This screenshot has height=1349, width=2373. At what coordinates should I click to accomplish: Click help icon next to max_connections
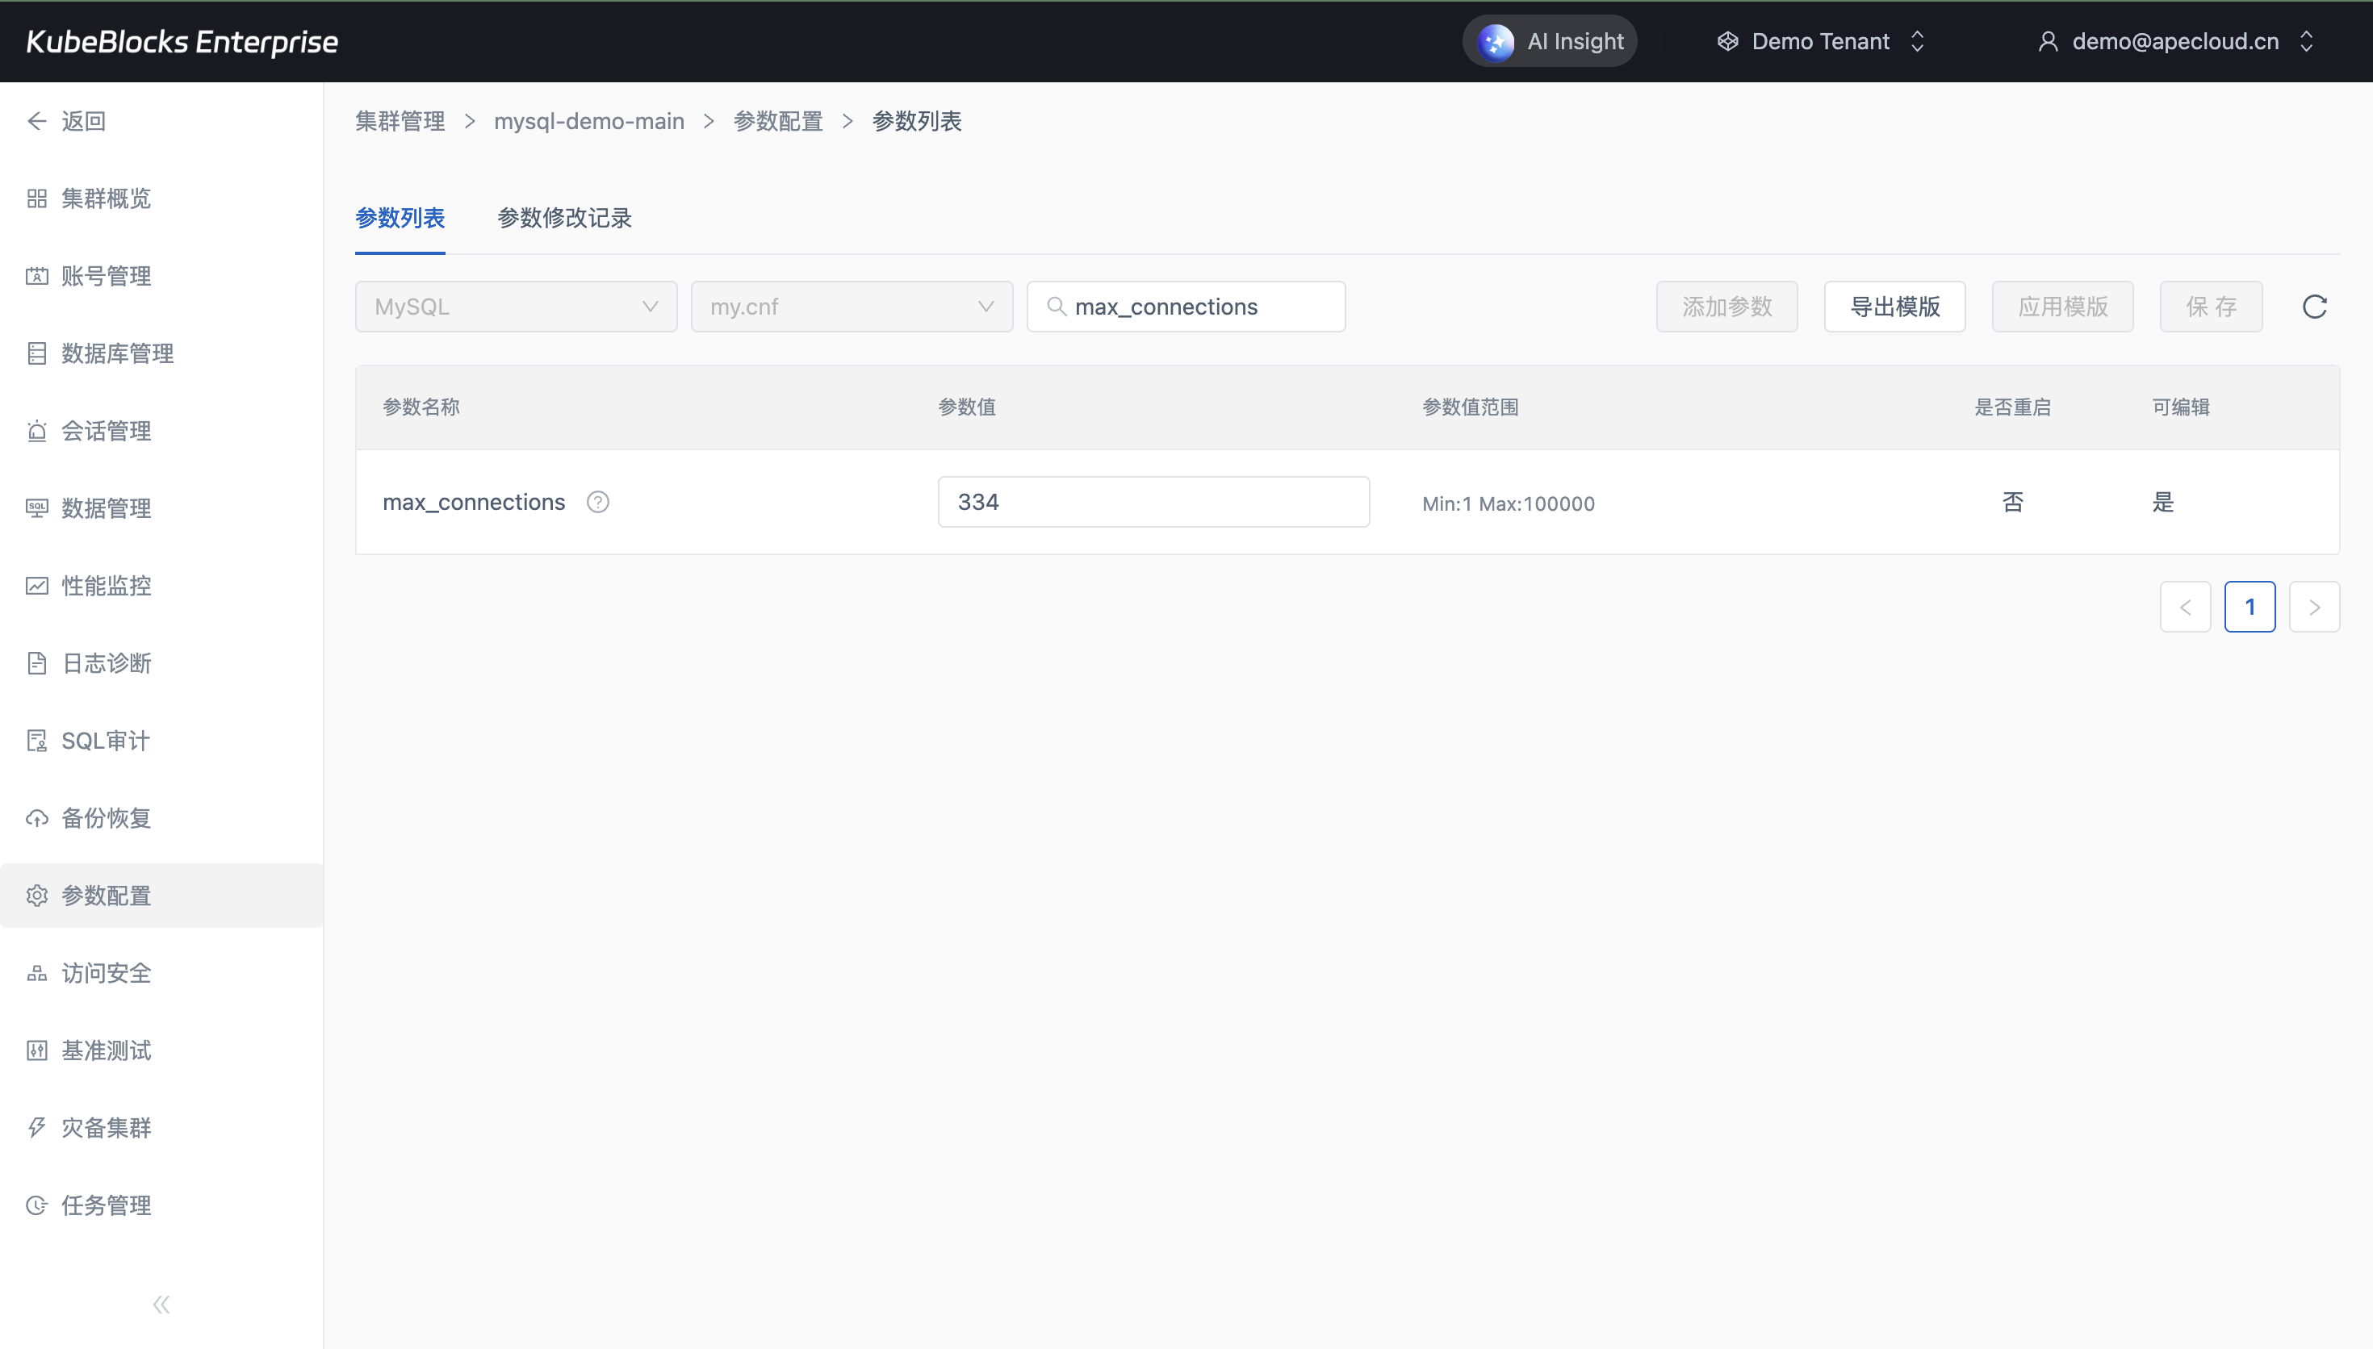(x=597, y=502)
